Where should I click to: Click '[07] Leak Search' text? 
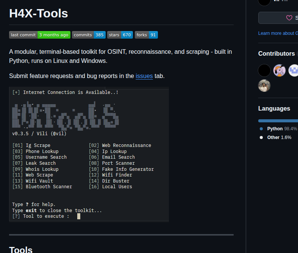coord(34,163)
